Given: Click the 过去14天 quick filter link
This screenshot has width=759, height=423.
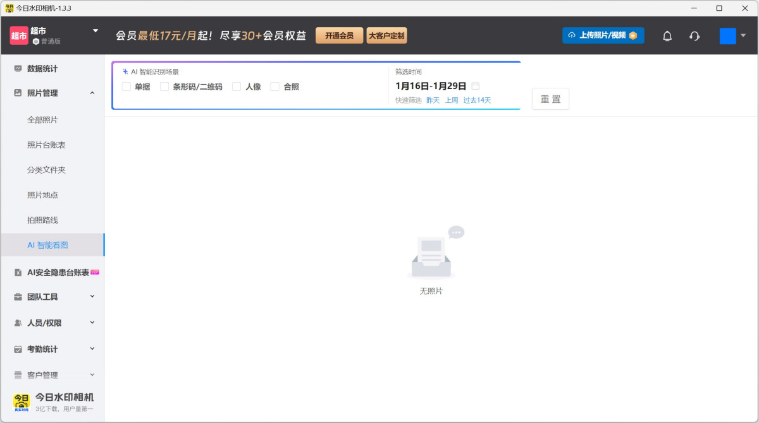Looking at the screenshot, I should (x=476, y=100).
